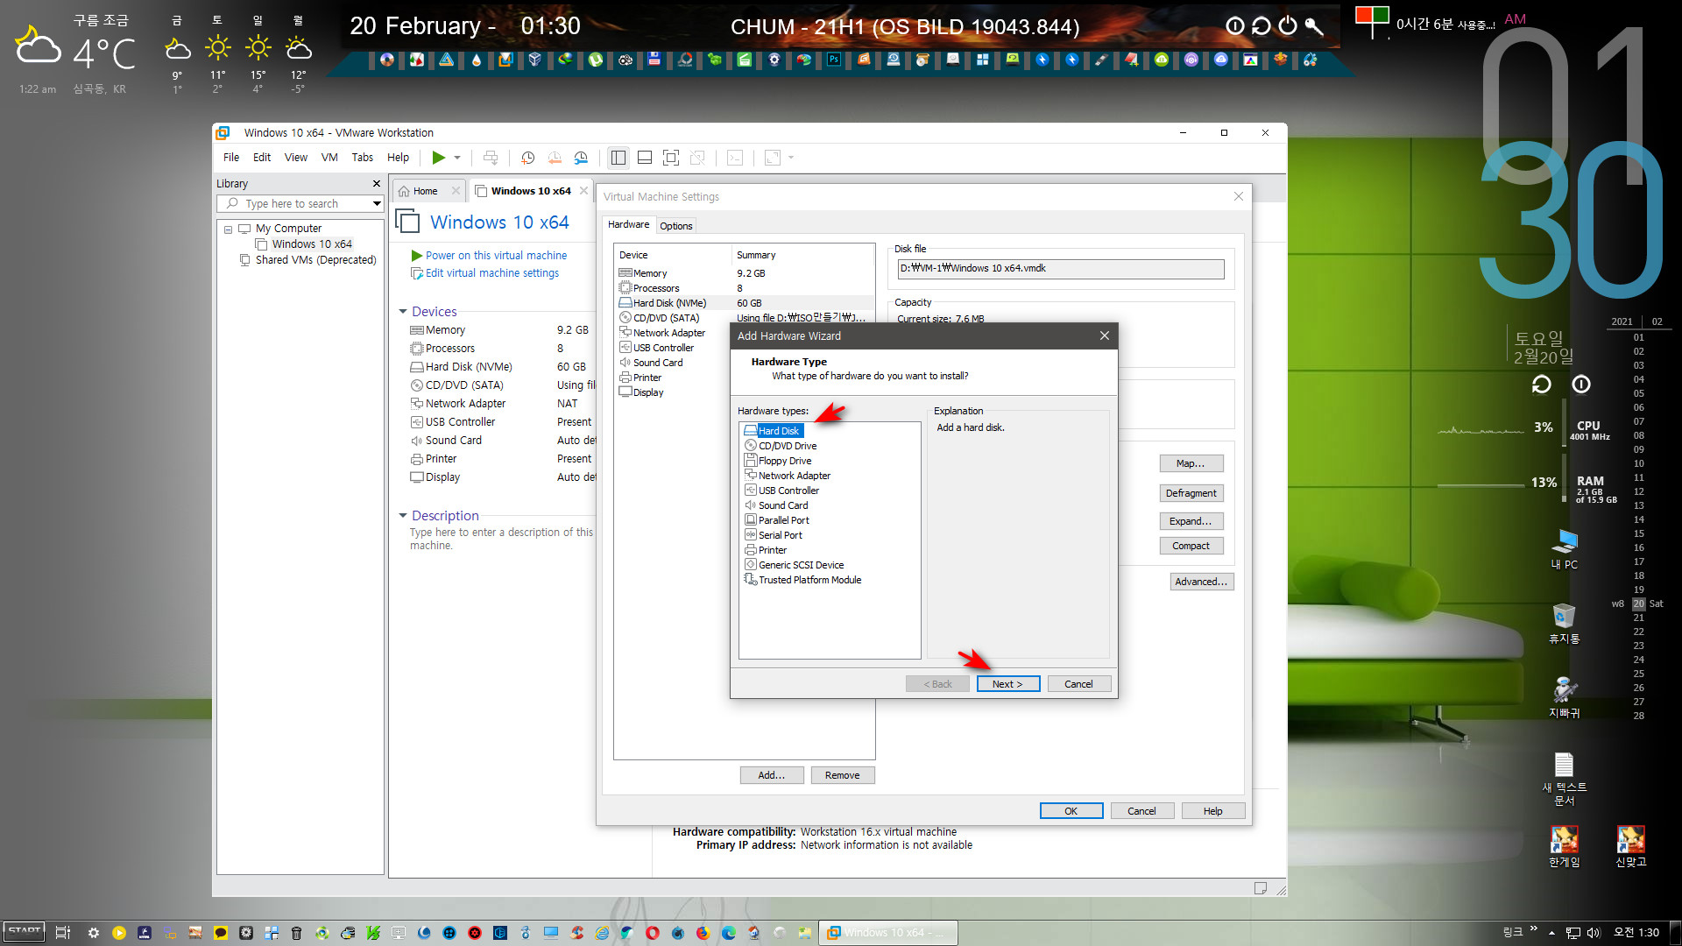Click the Remove button in settings
Screen dimensions: 1682x946
pyautogui.click(x=843, y=775)
